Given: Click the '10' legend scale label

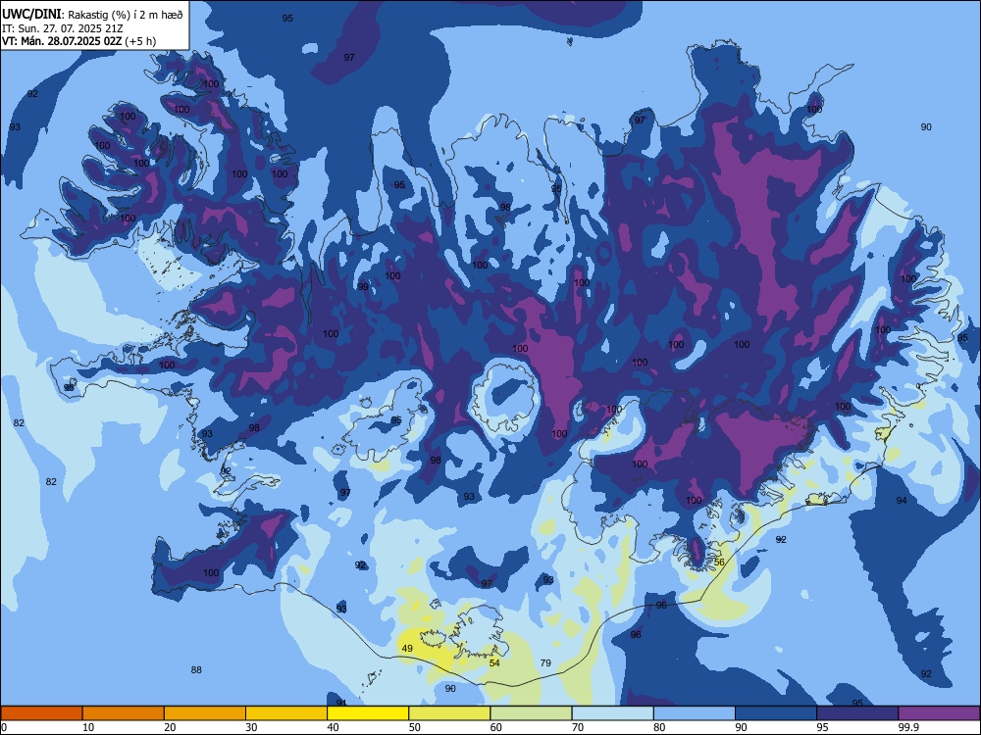Looking at the screenshot, I should pyautogui.click(x=88, y=727).
